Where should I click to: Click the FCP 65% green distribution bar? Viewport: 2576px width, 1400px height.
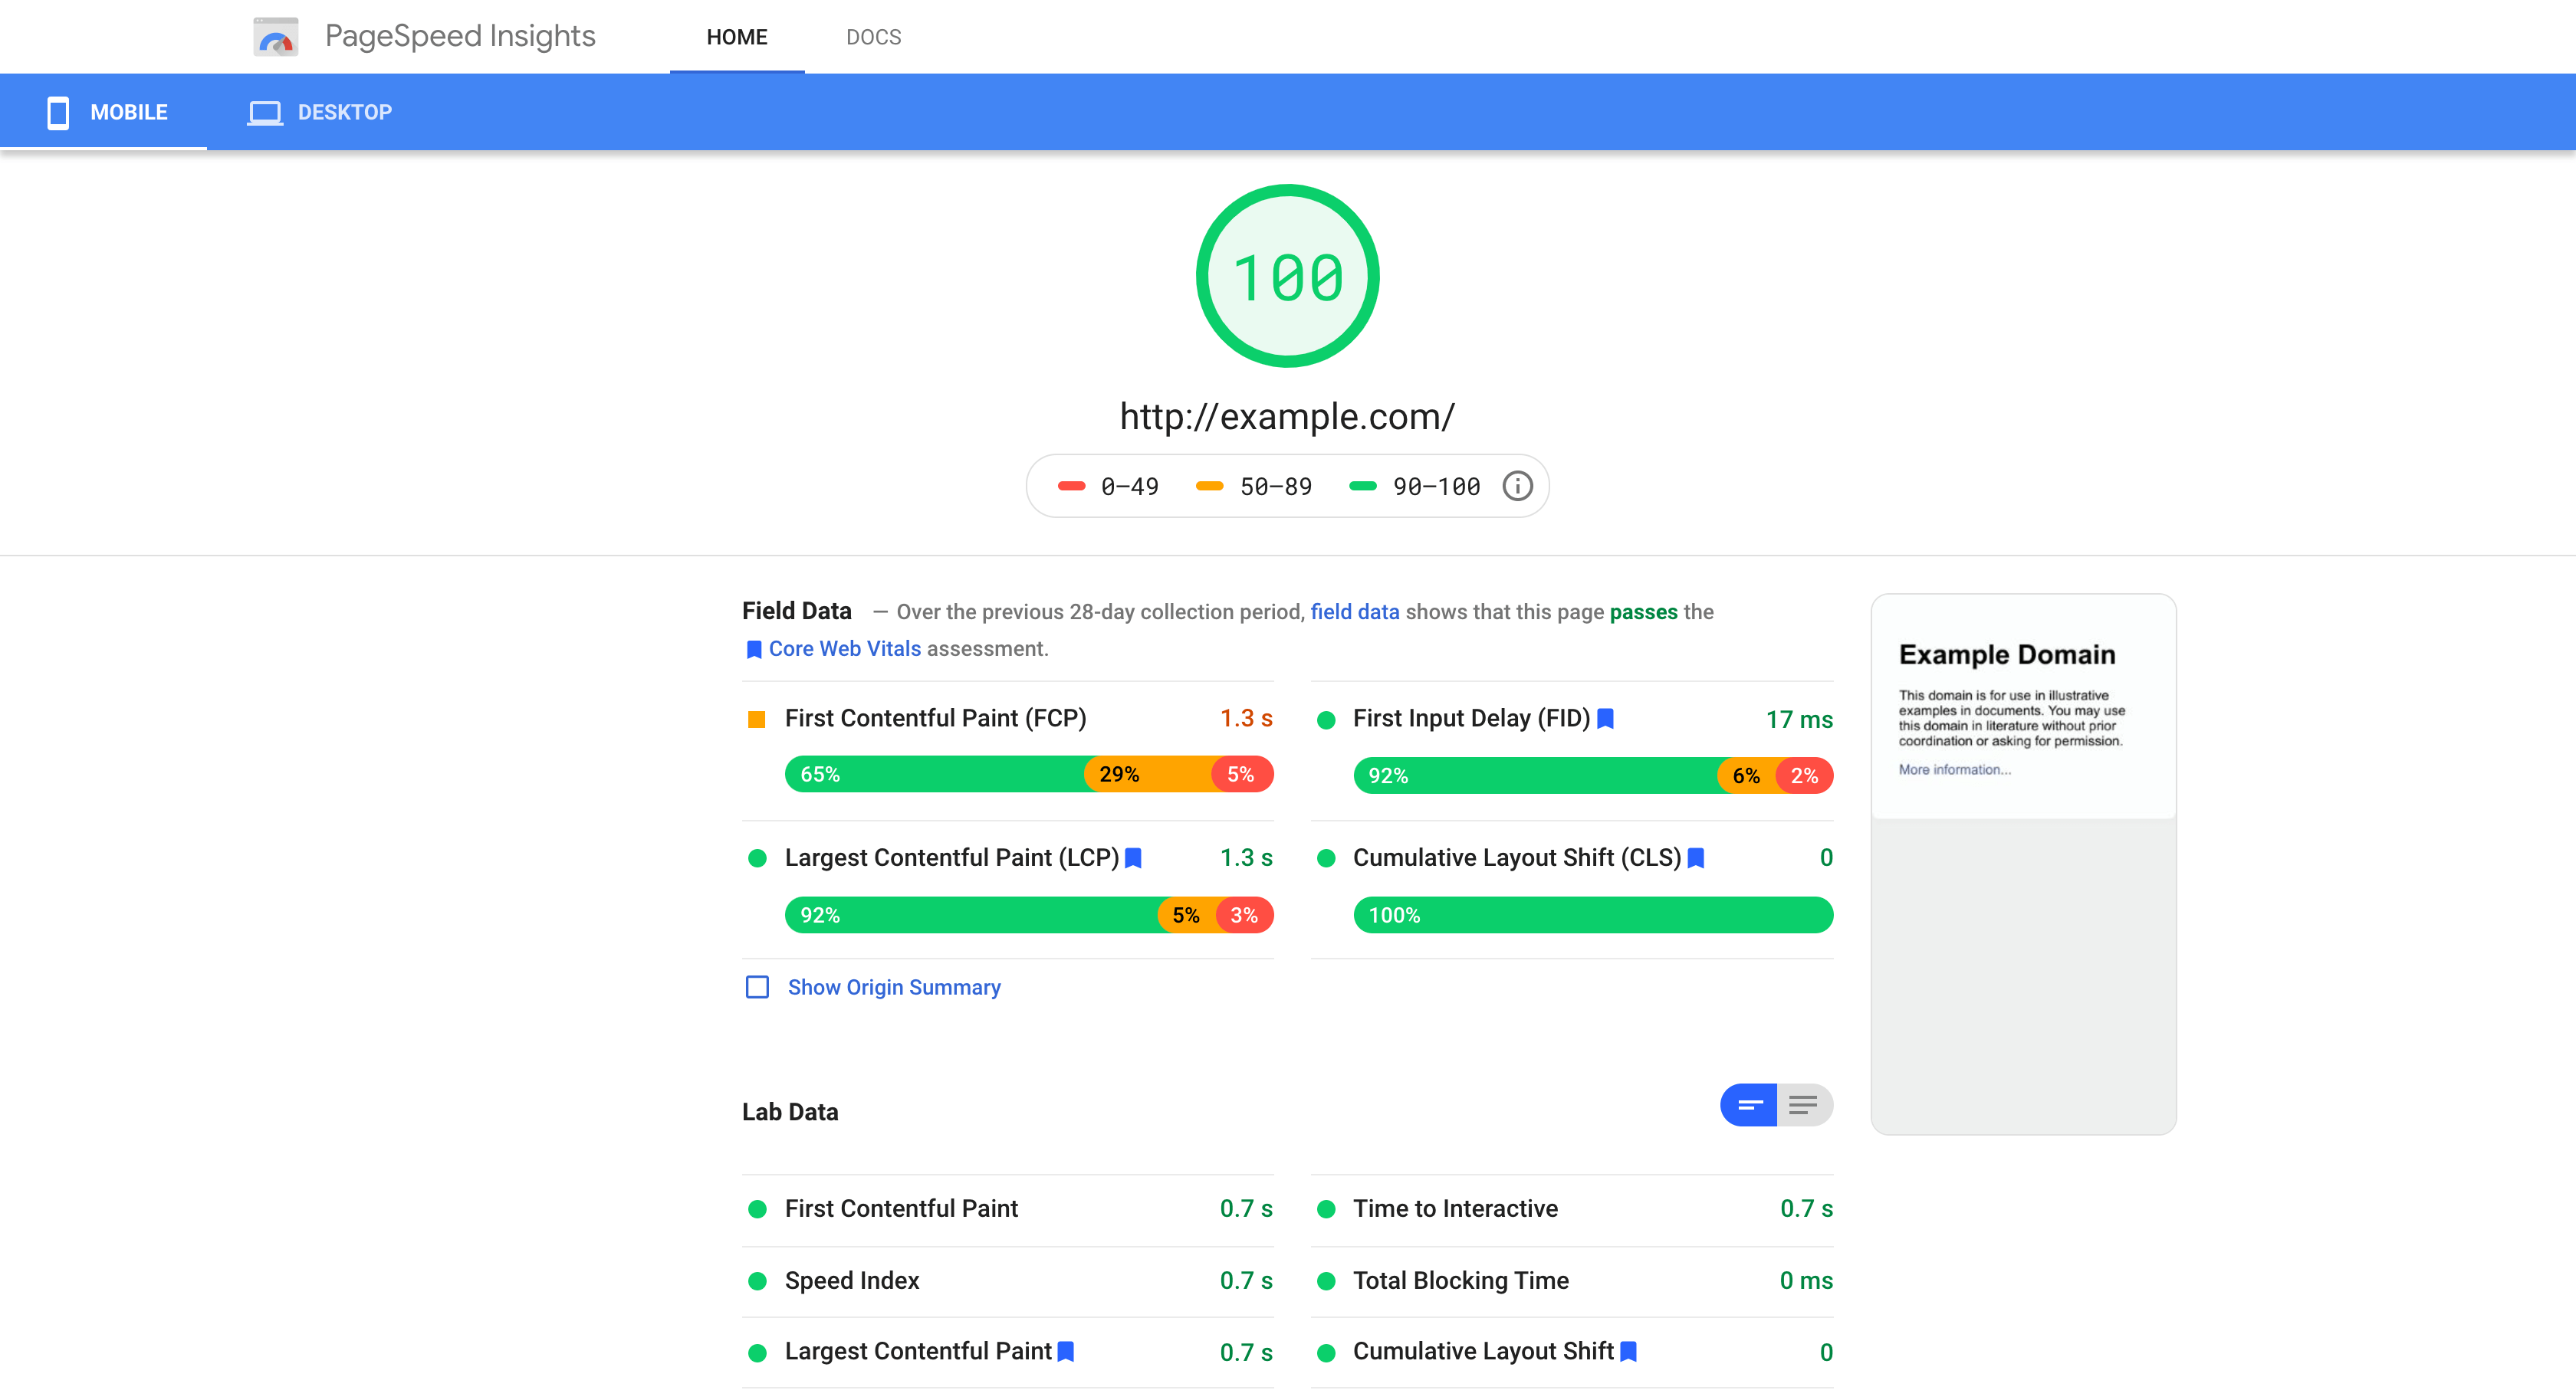point(935,775)
